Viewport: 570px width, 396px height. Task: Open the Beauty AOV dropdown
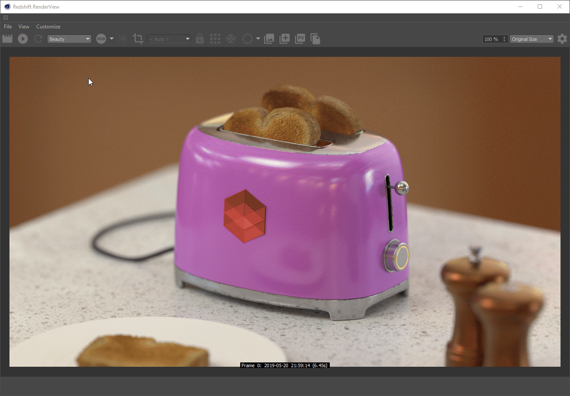point(69,39)
